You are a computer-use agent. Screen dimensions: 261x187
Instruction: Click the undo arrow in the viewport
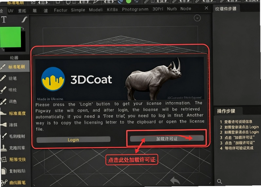(175, 180)
